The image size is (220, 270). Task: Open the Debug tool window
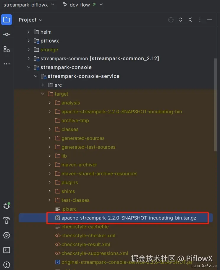click(x=7, y=206)
